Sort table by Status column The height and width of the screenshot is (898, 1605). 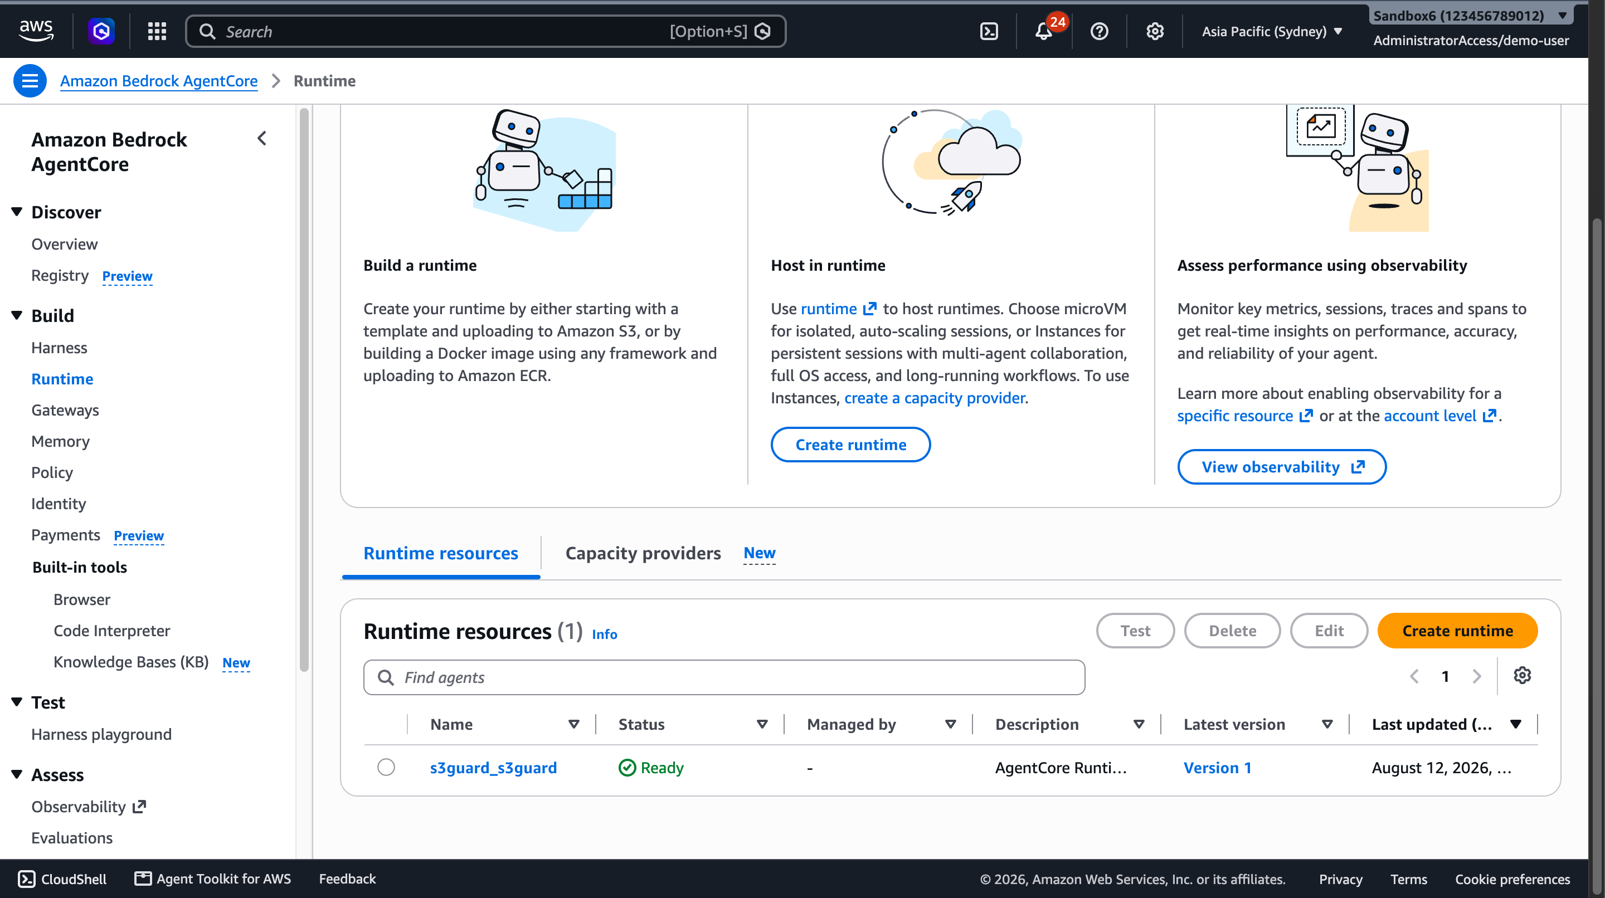[x=762, y=724]
